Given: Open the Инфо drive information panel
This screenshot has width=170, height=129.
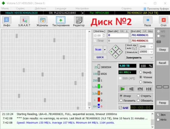Looking at the screenshot, I should pyautogui.click(x=7, y=21).
